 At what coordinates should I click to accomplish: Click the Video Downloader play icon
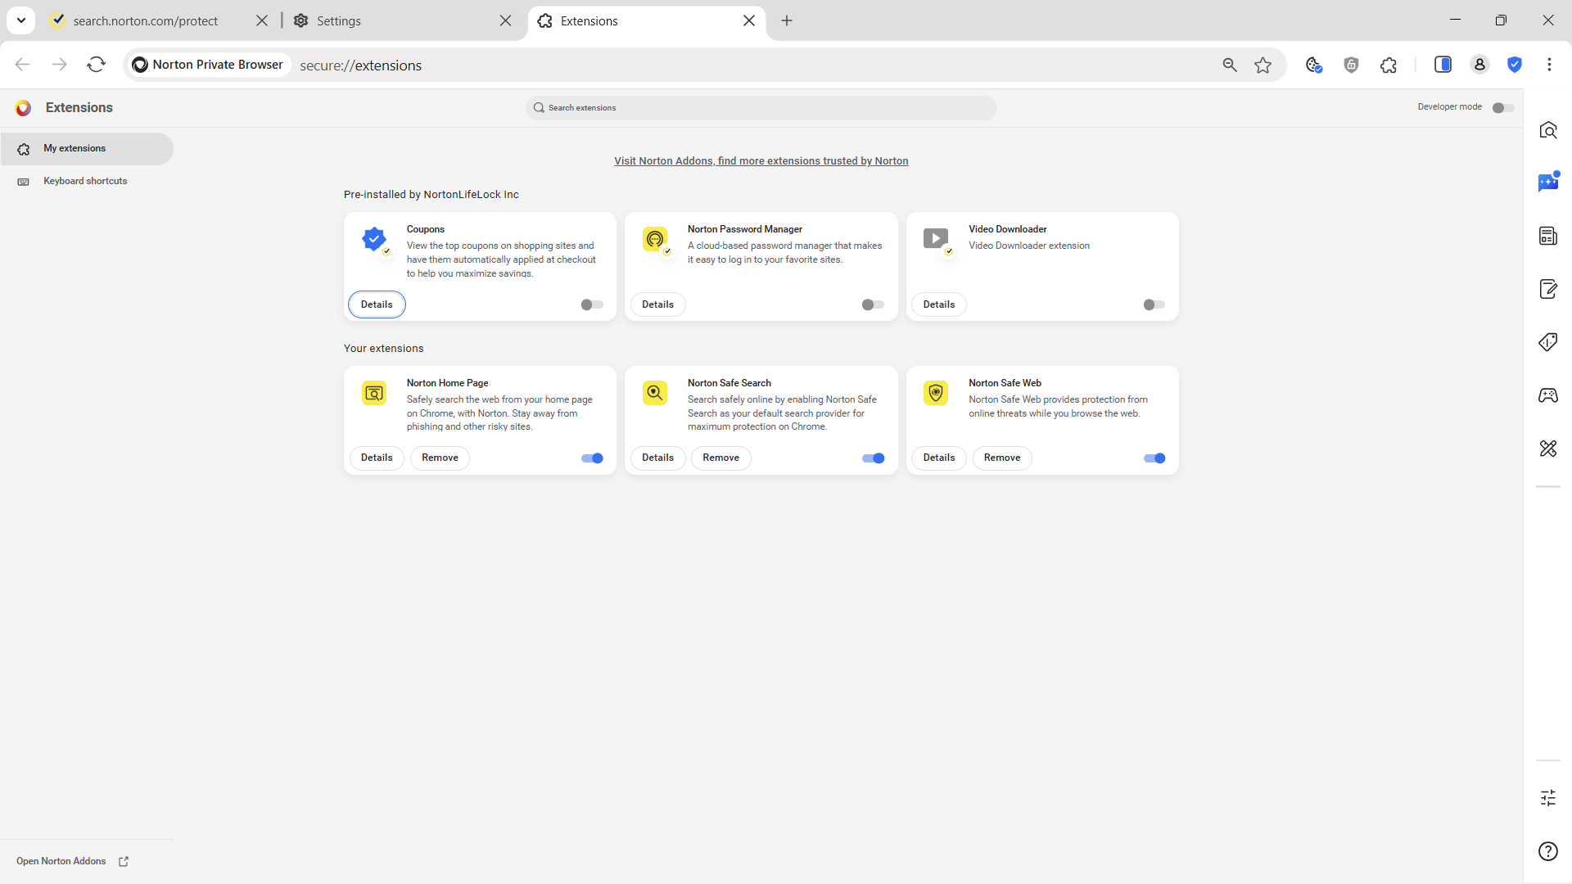[x=936, y=239]
